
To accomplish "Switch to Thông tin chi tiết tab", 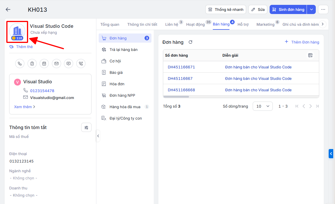I will 142,25.
